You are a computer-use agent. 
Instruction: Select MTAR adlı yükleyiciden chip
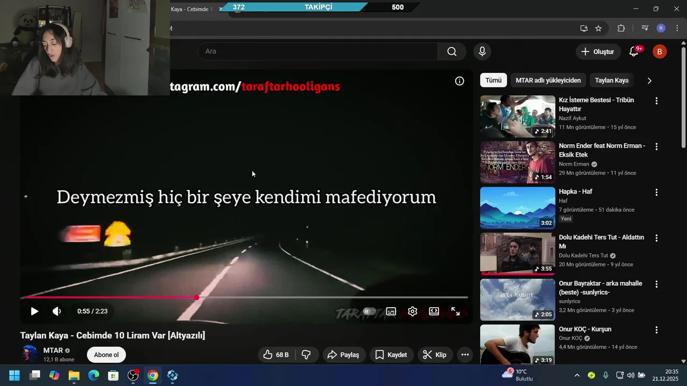click(548, 80)
